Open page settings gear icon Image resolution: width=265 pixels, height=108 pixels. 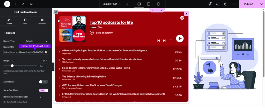click(x=127, y=4)
